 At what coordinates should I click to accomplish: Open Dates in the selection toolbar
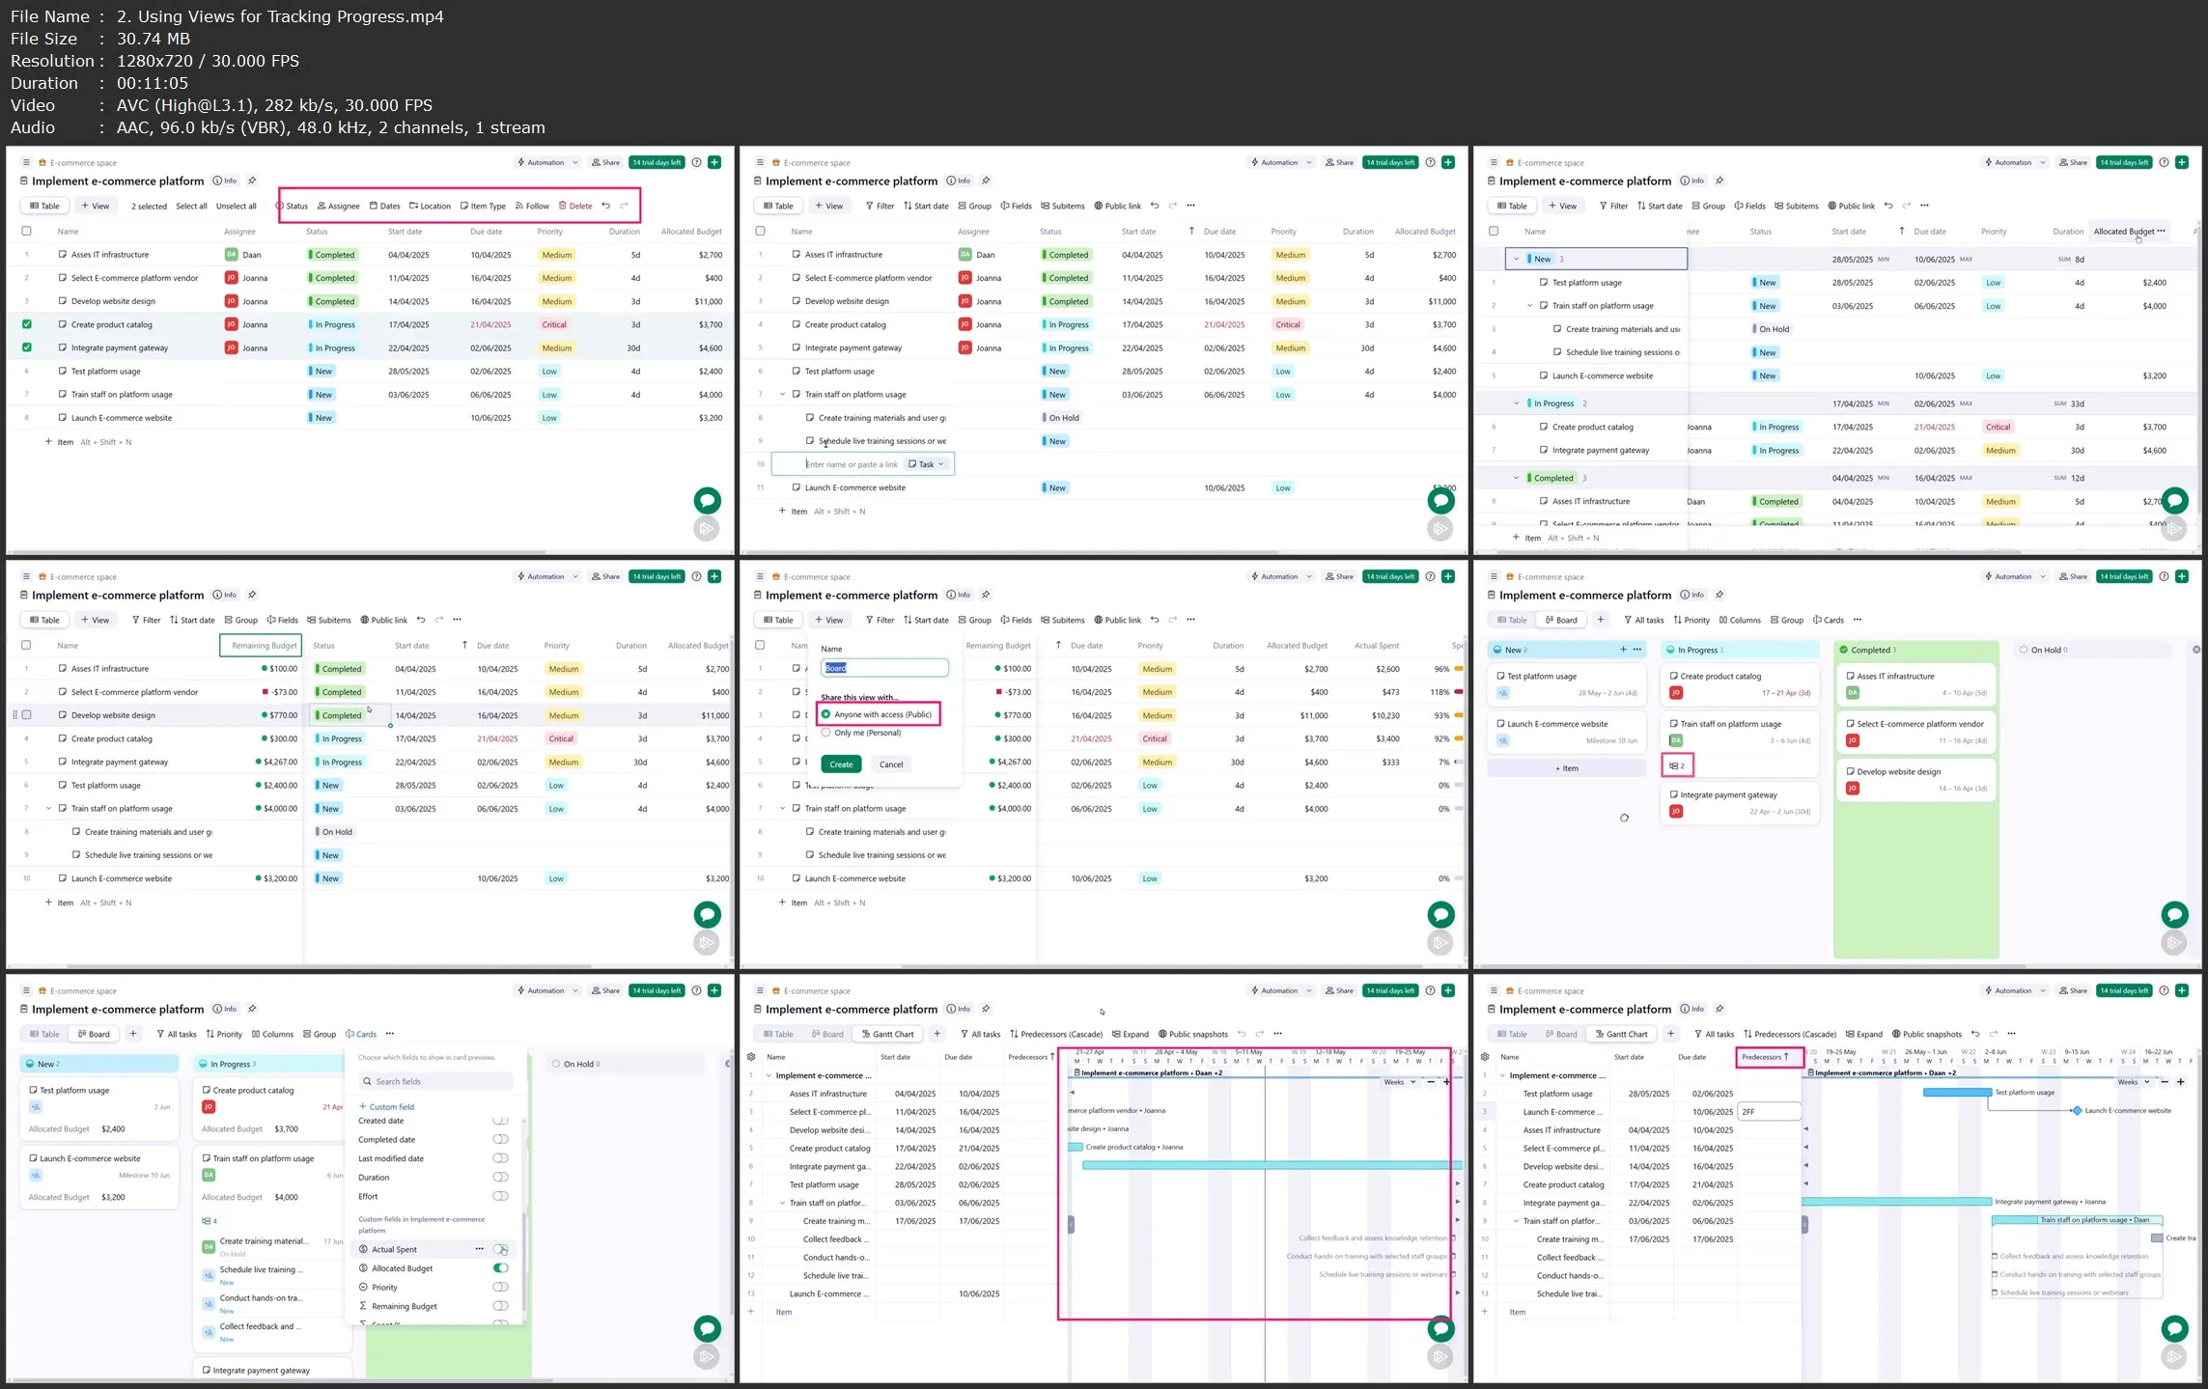(384, 206)
